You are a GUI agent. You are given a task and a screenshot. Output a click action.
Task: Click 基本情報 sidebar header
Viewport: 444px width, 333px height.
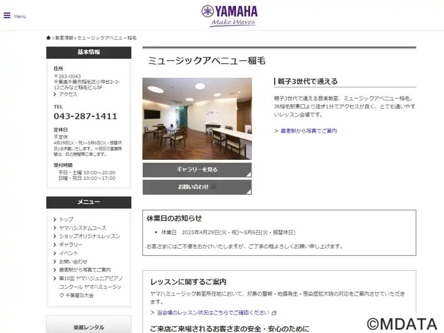tap(89, 52)
